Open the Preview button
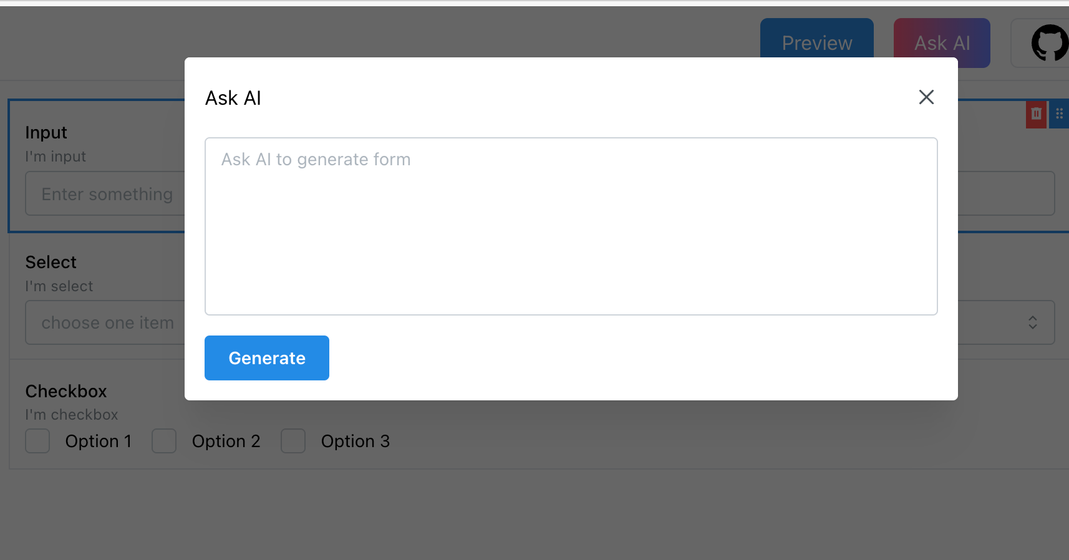The image size is (1069, 560). click(817, 39)
